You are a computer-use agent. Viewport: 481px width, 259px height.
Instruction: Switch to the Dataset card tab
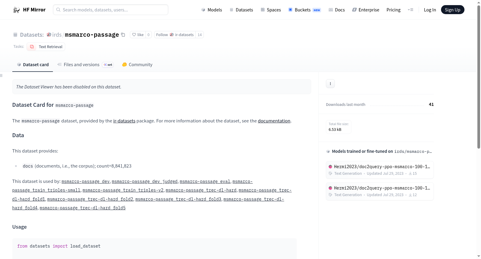[x=32, y=65]
